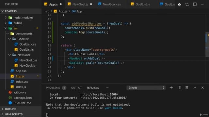Viewport: 209px width, 117px height.
Task: Click addNewGoalHandler on line 14
Action: click(x=87, y=23)
